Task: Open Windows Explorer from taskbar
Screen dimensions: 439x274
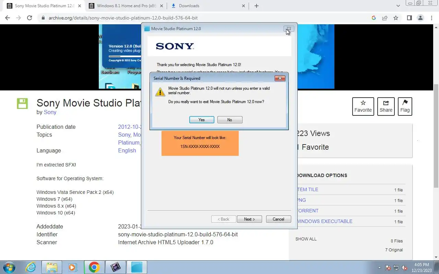Action: [x=51, y=267]
